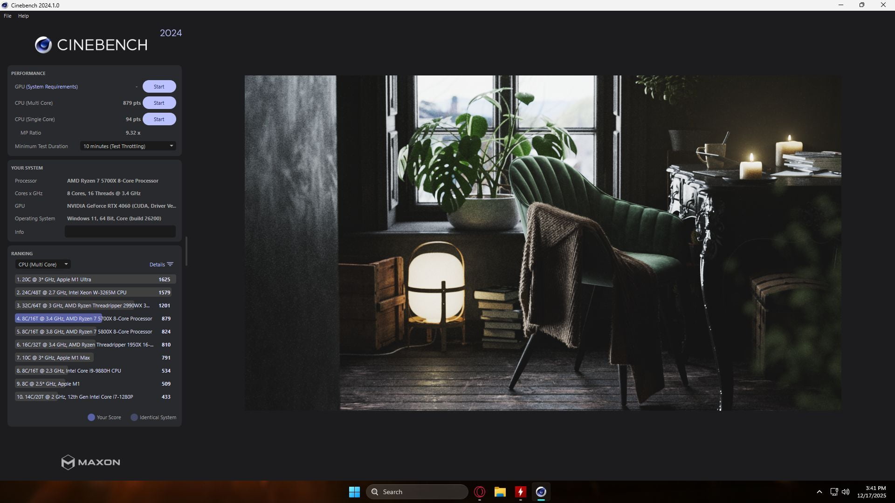This screenshot has width=895, height=503.
Task: Select the Threadripper 1950X ranking row
Action: (95, 345)
